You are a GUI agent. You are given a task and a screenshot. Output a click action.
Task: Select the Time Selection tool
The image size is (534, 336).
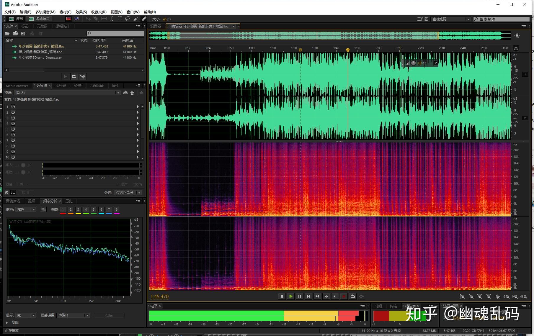pyautogui.click(x=112, y=19)
